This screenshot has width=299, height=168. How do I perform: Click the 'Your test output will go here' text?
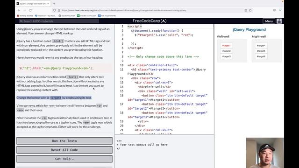143,145
